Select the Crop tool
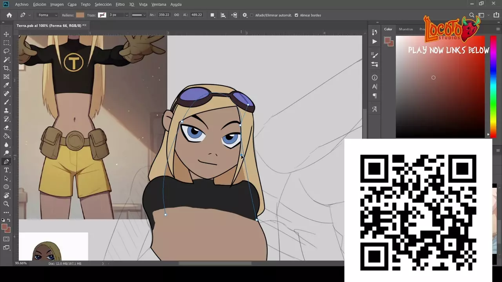This screenshot has width=502, height=282. (x=6, y=68)
